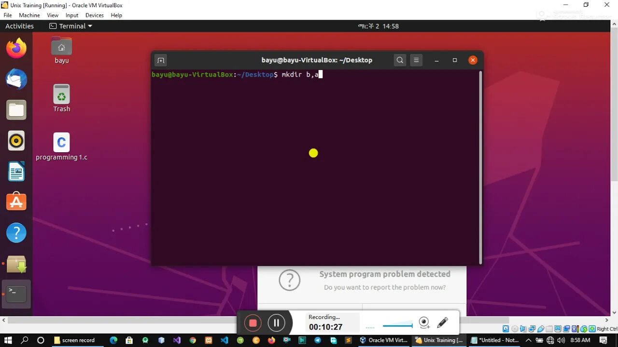This screenshot has width=618, height=347.
Task: Open Microsoft Store from the taskbar
Action: pyautogui.click(x=129, y=340)
